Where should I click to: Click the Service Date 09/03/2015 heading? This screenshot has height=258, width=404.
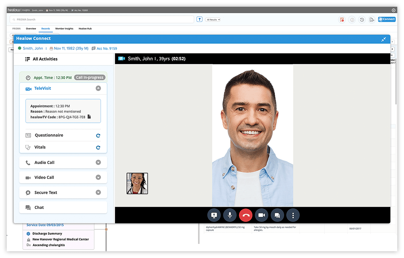(45, 225)
